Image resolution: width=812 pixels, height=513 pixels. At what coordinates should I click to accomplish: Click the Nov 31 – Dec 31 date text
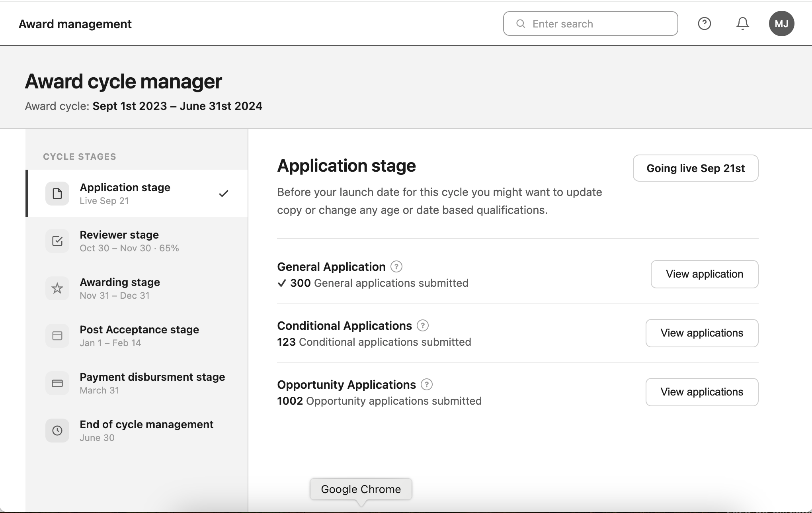[x=115, y=296]
